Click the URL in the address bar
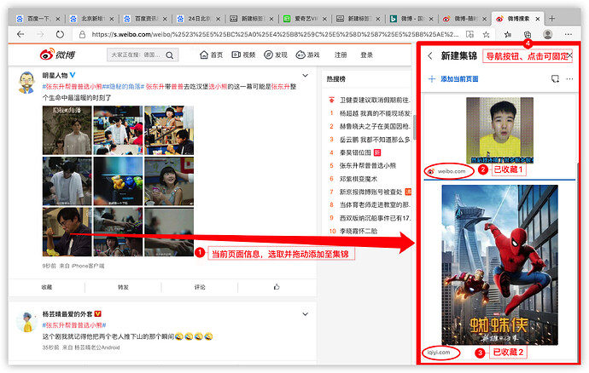This screenshot has height=373, width=589. [x=275, y=34]
